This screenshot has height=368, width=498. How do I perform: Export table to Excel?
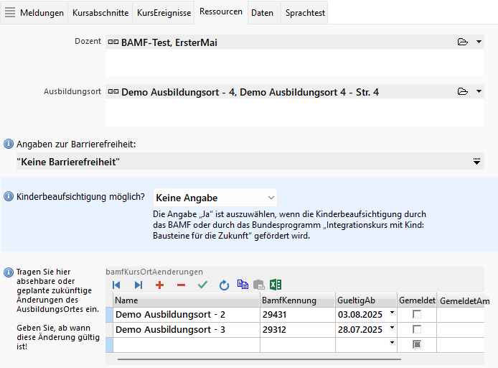[275, 285]
